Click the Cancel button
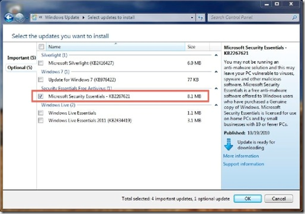The height and width of the screenshot is (214, 305). pyautogui.click(x=278, y=199)
